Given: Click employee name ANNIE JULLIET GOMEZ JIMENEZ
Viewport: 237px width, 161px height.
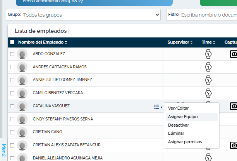Looking at the screenshot, I should tap(62, 80).
